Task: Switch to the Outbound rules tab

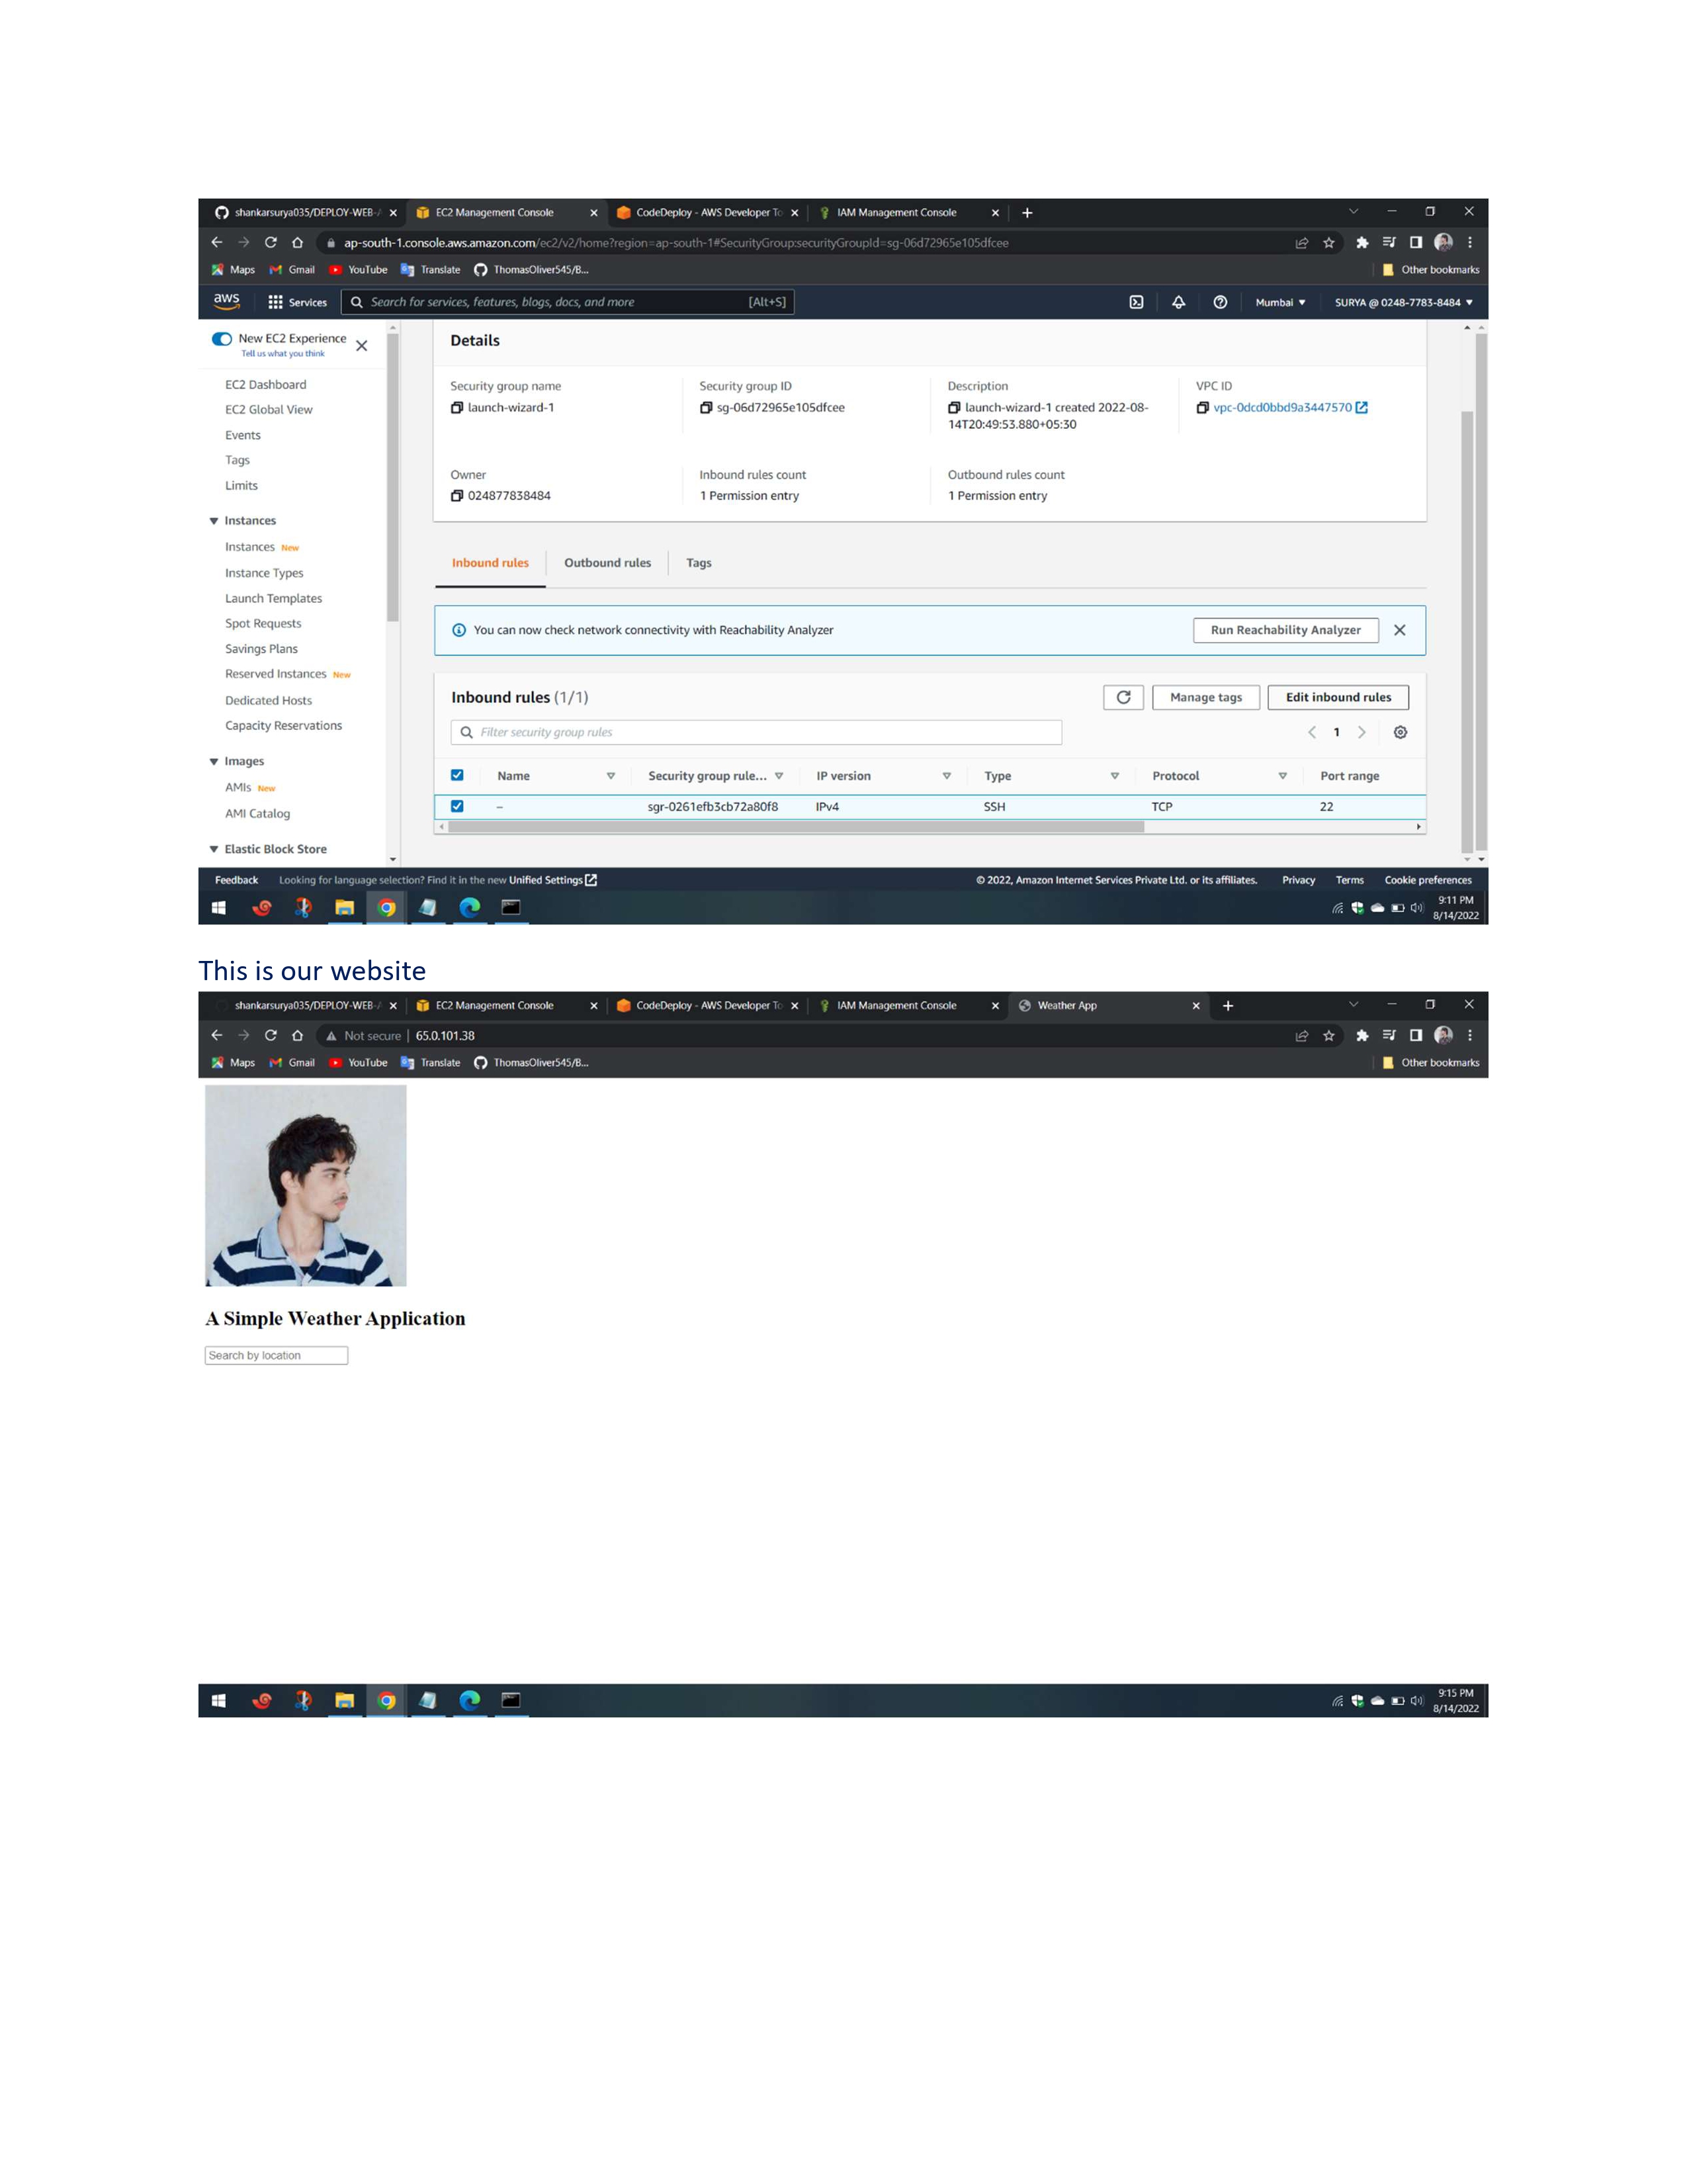Action: [607, 562]
